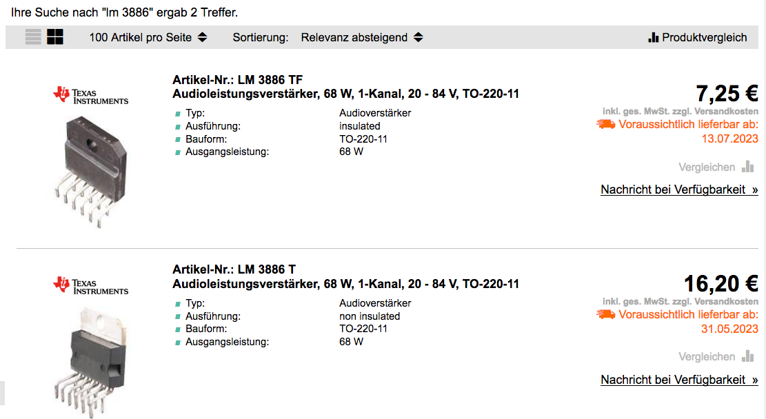Click Texas Instruments logo of first product
Viewport: 766px width, 419px height.
(91, 95)
